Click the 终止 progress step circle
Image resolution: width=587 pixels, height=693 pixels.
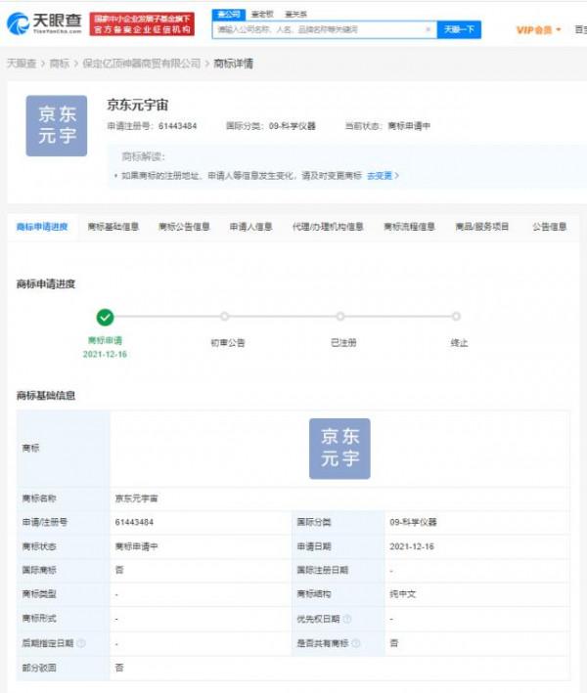[456, 317]
